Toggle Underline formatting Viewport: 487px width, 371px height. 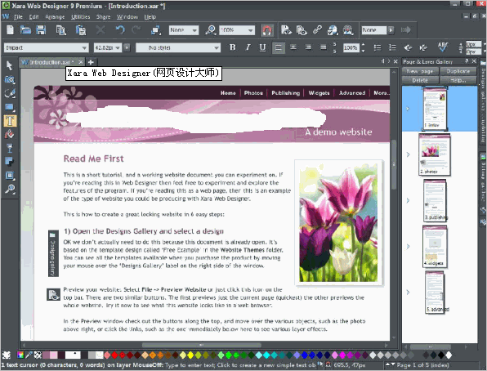coord(263,47)
